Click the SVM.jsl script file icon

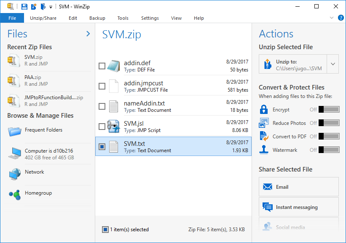[x=113, y=126]
